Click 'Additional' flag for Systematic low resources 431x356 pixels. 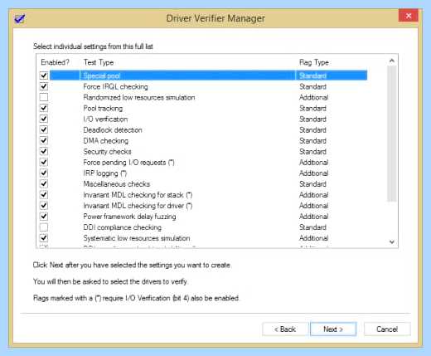(313, 238)
